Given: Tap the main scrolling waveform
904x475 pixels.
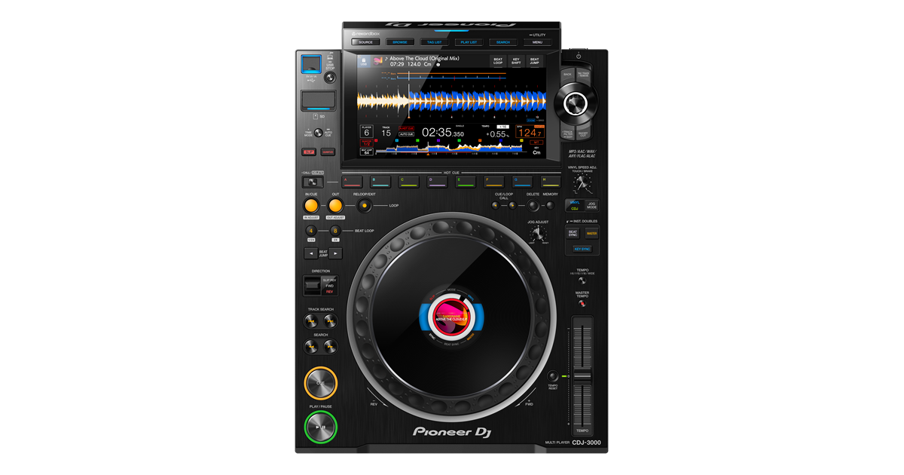Looking at the screenshot, I should [451, 101].
